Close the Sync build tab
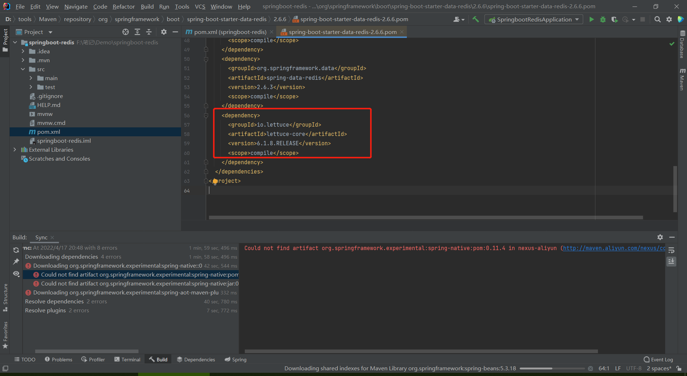Image resolution: width=687 pixels, height=376 pixels. click(52, 237)
